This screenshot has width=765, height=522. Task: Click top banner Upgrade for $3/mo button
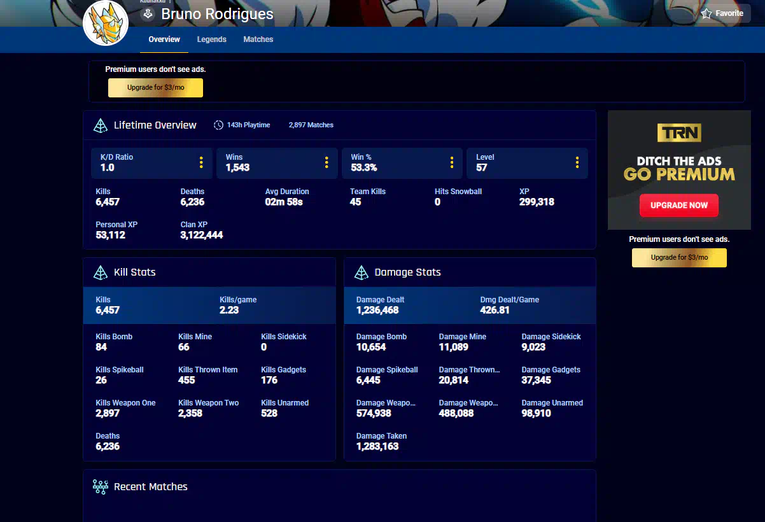(x=155, y=88)
